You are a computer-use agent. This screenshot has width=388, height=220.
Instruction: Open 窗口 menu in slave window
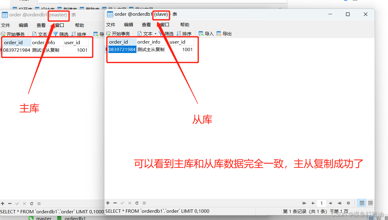coord(165,25)
